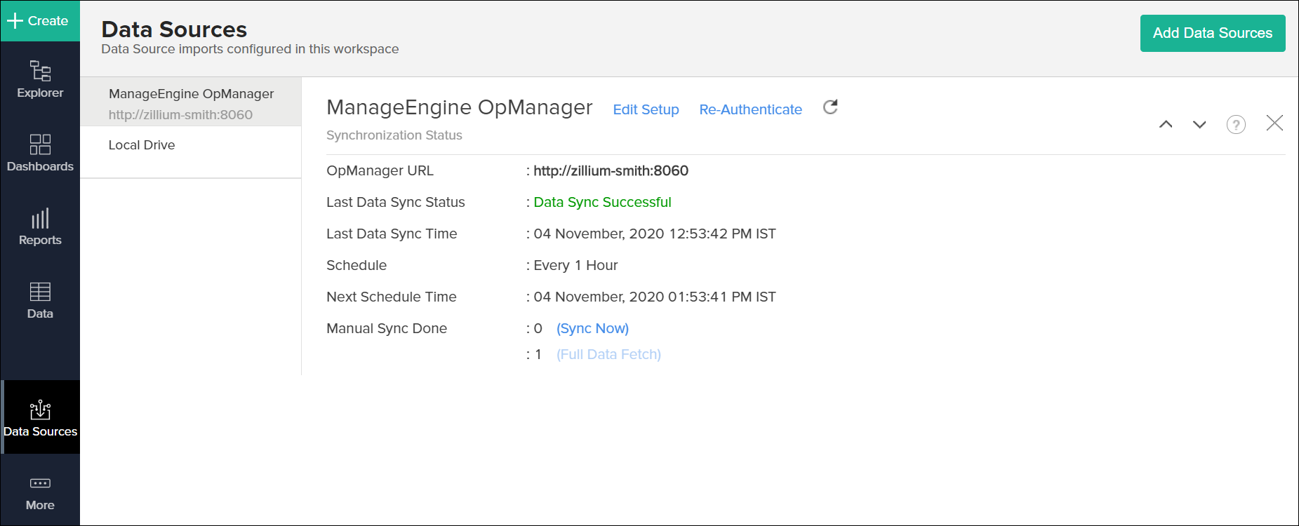Go to Dashboards in sidebar
The width and height of the screenshot is (1299, 526).
[x=40, y=152]
